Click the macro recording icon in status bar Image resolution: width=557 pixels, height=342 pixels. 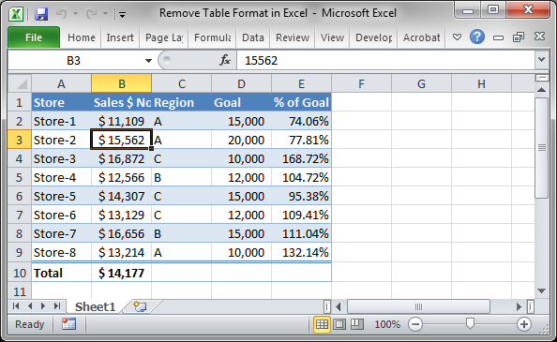coord(68,324)
